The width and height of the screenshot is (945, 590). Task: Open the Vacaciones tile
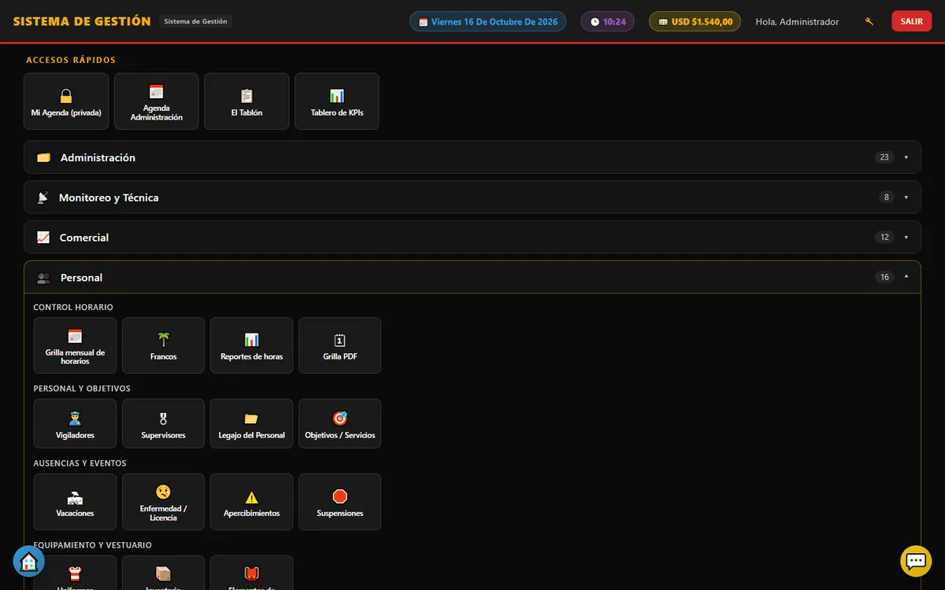coord(76,502)
